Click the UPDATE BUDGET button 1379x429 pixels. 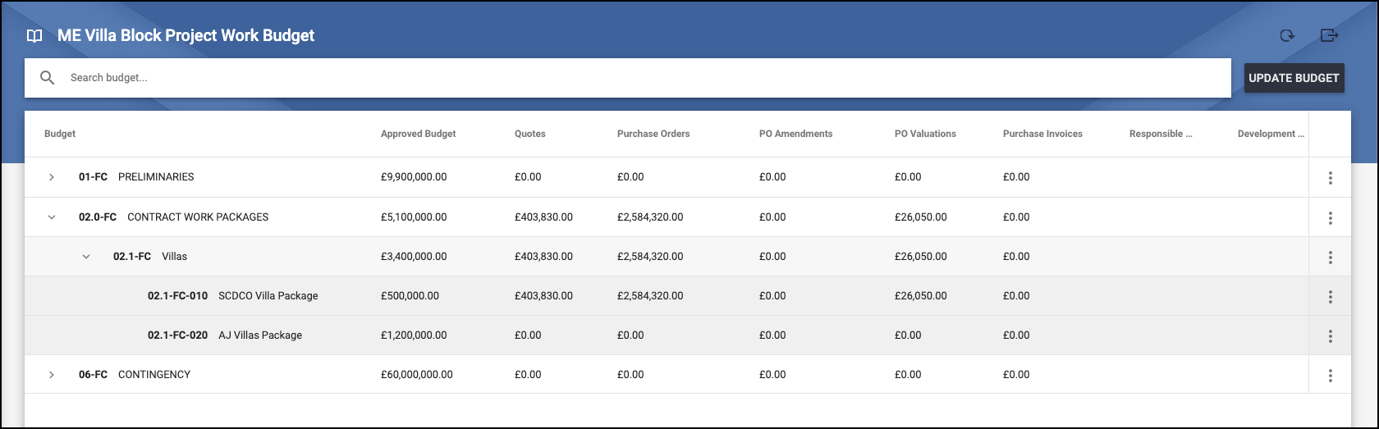[1294, 78]
